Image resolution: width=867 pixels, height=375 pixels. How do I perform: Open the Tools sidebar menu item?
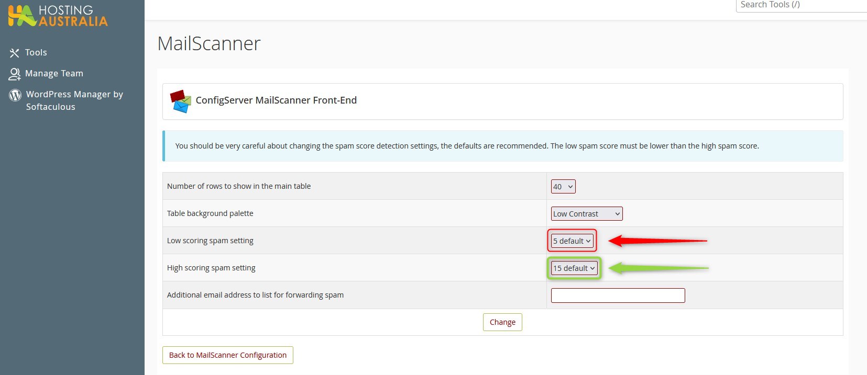[x=36, y=52]
